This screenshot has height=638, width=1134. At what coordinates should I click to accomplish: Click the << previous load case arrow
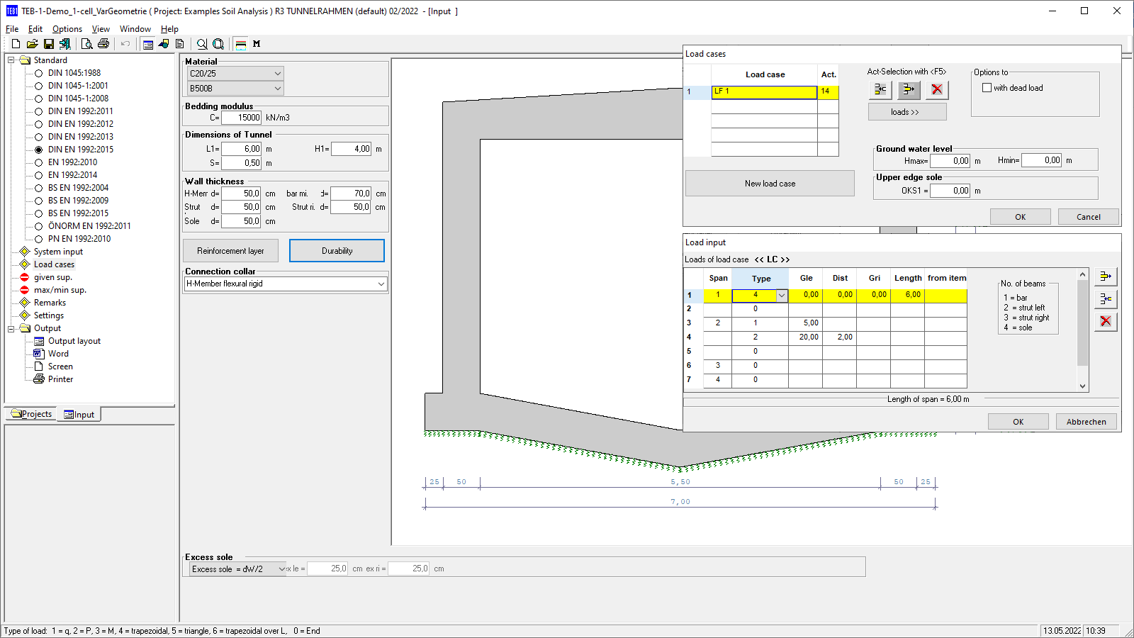click(759, 259)
